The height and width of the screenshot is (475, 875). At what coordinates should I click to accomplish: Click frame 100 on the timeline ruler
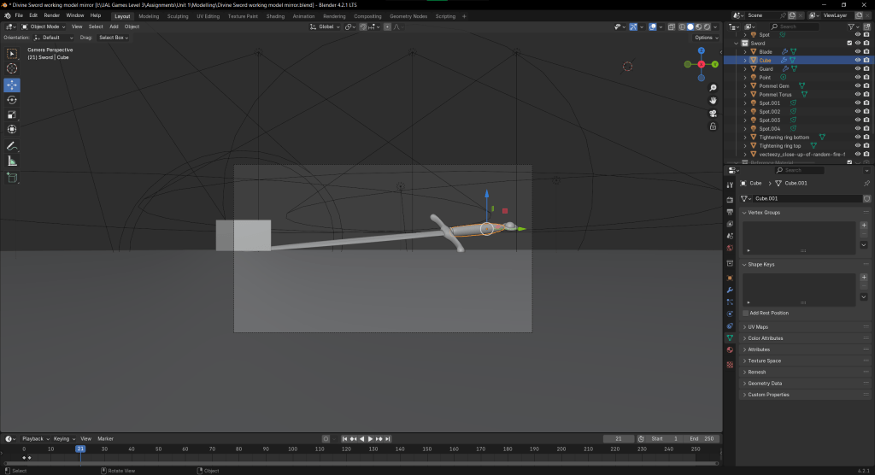click(292, 449)
